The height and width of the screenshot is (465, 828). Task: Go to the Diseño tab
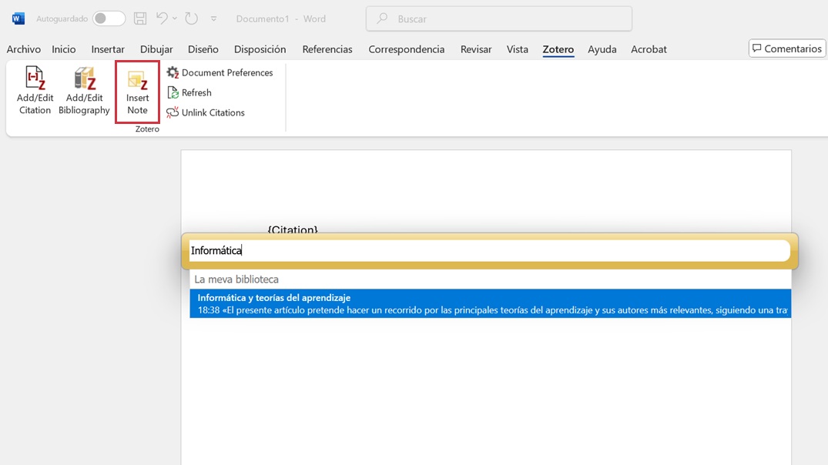click(x=203, y=49)
